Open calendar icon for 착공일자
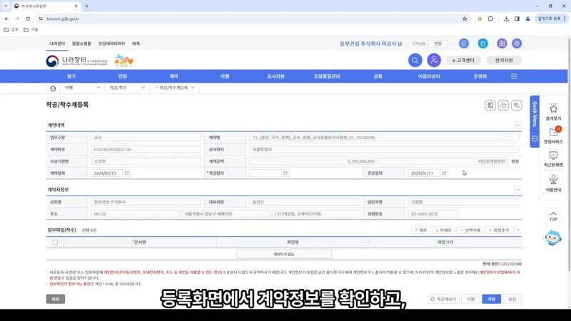 pos(285,173)
